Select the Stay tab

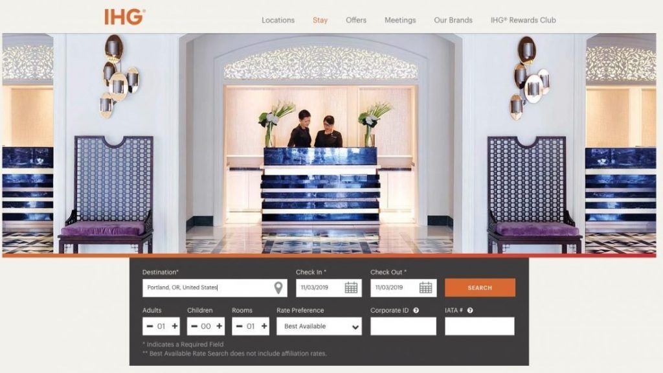click(x=320, y=20)
